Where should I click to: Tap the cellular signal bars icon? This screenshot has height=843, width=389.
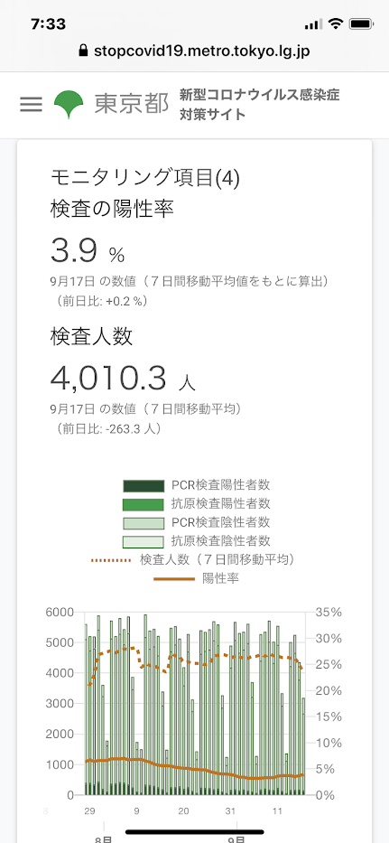click(314, 24)
